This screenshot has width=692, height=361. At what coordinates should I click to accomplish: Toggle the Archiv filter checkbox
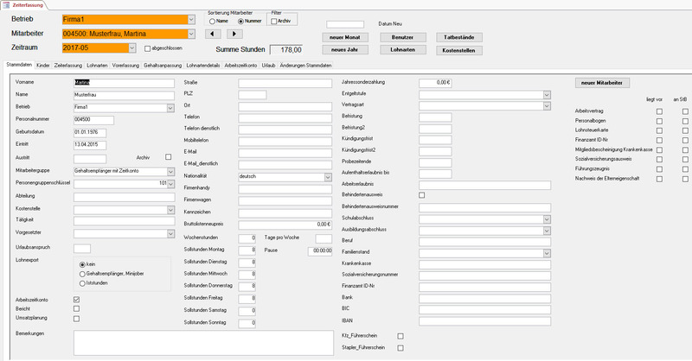[273, 21]
